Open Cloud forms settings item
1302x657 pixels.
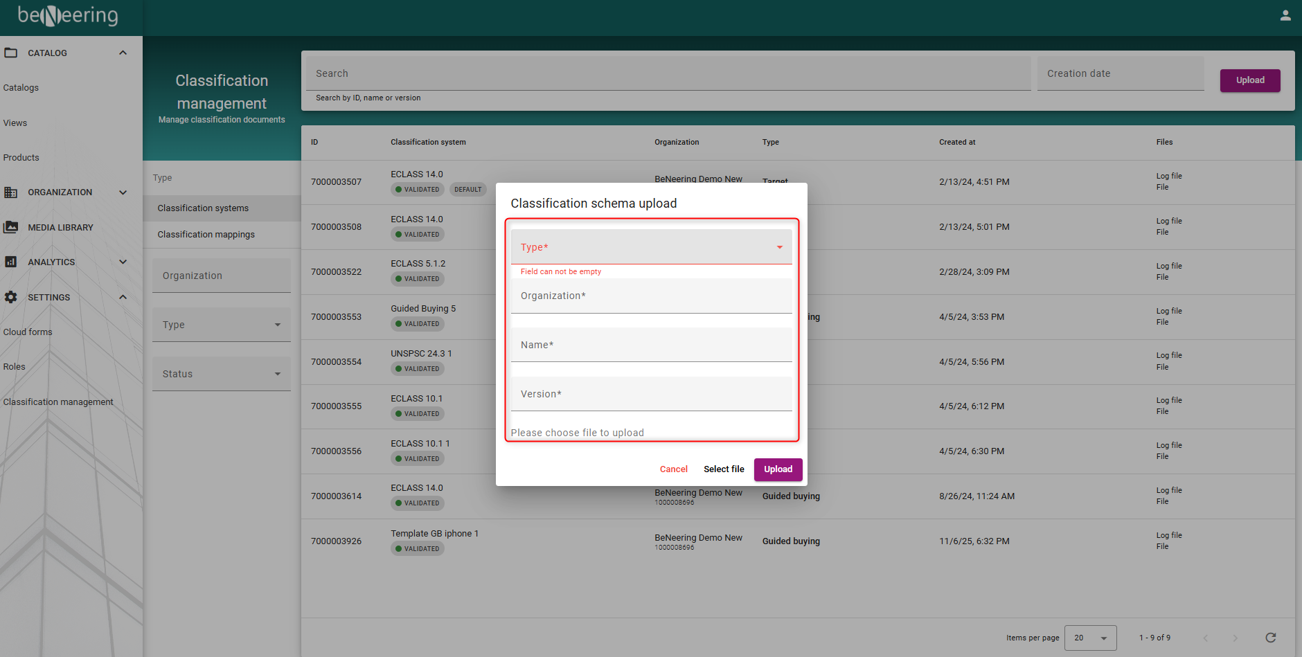[x=28, y=332]
